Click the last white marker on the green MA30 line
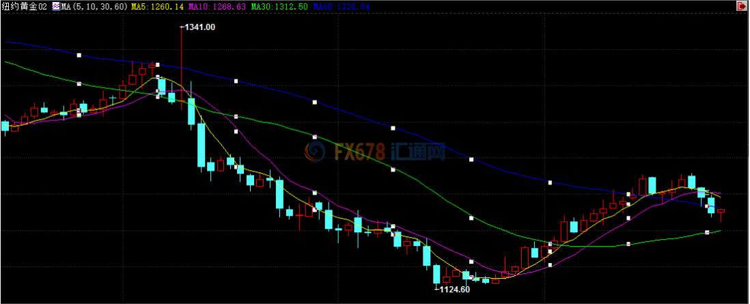The width and height of the screenshot is (750, 304). 707,233
